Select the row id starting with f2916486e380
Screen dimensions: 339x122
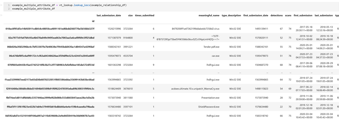[50, 89]
